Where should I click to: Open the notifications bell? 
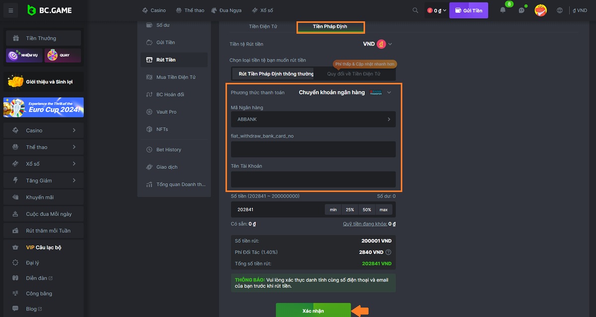[503, 10]
